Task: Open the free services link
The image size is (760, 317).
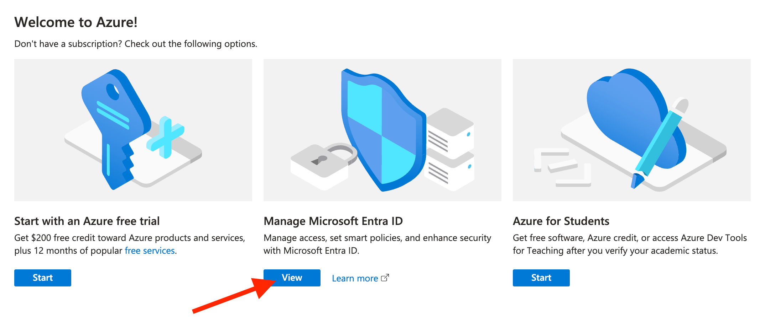Action: [150, 251]
